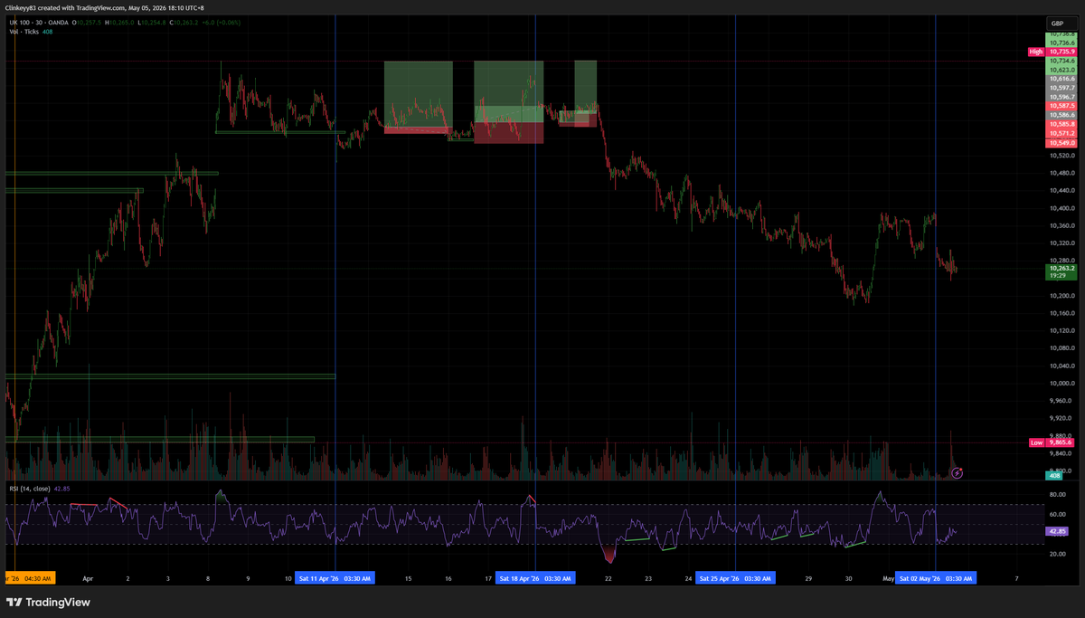Click the teal volume label 408 on the price axis
Viewport: 1085px width, 618px height.
pyautogui.click(x=1054, y=475)
